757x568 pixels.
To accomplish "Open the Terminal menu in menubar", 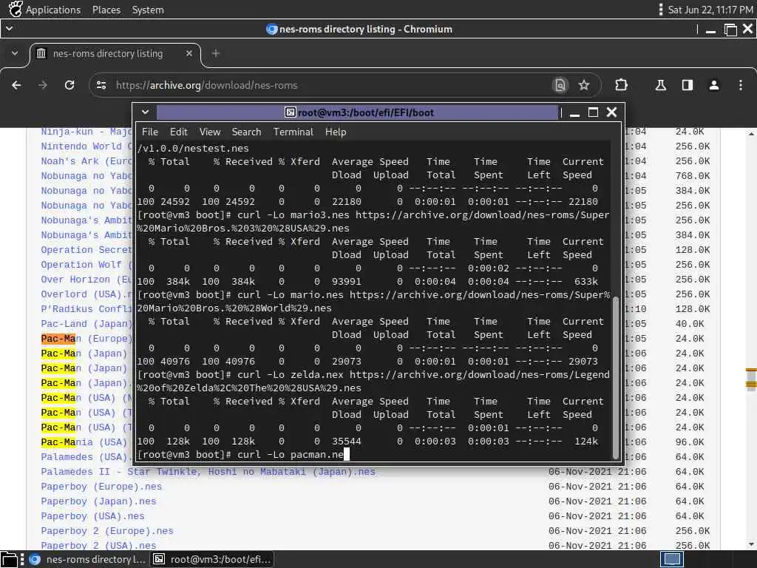I will pyautogui.click(x=293, y=132).
